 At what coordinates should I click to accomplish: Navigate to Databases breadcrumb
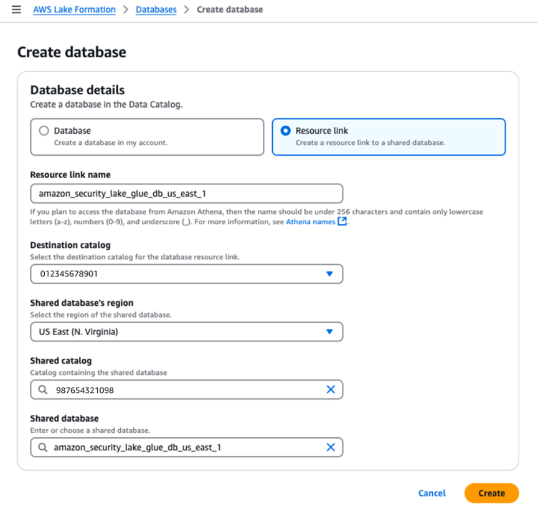point(156,9)
